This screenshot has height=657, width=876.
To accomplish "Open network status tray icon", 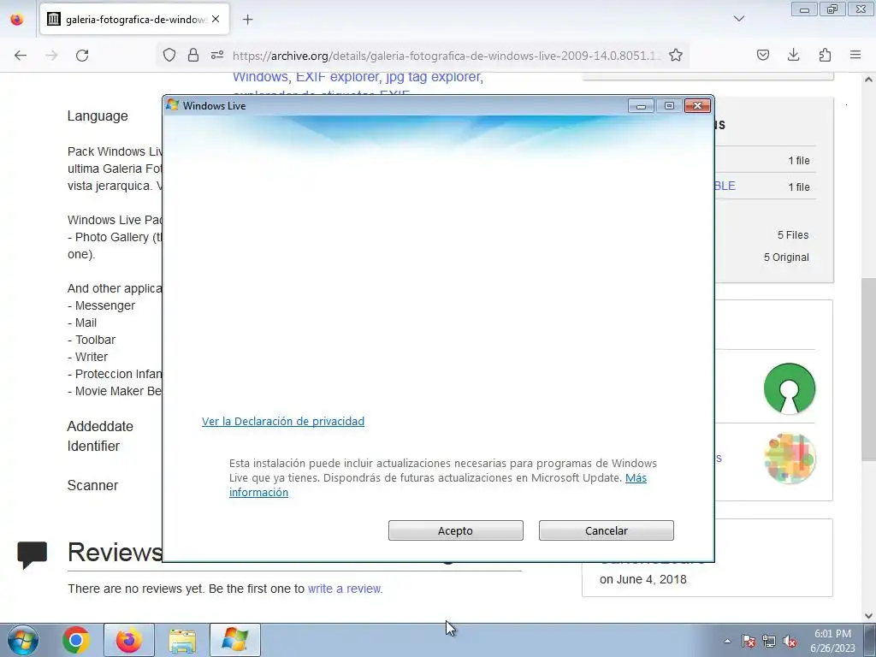I will tap(769, 641).
